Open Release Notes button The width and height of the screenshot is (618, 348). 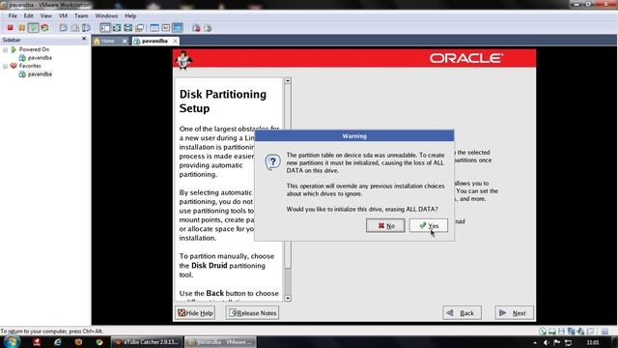click(x=252, y=313)
